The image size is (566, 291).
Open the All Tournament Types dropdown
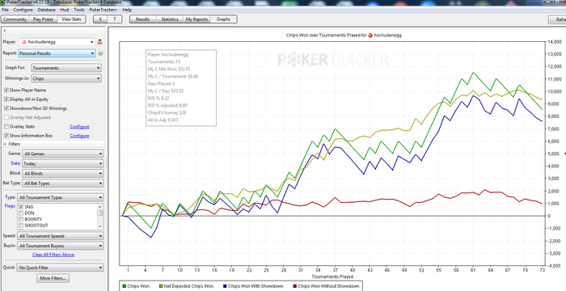click(61, 197)
